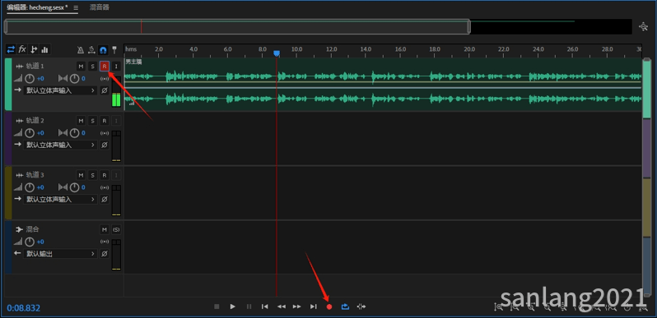Click the blue playhead marker on ruler
Screen dimensions: 657x318
coord(277,53)
